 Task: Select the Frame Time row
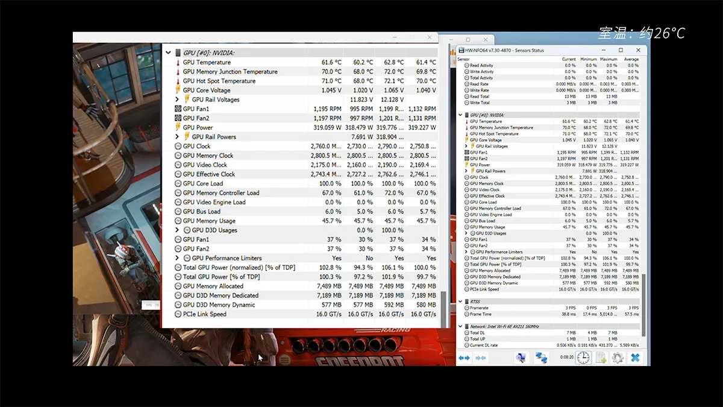[549, 314]
